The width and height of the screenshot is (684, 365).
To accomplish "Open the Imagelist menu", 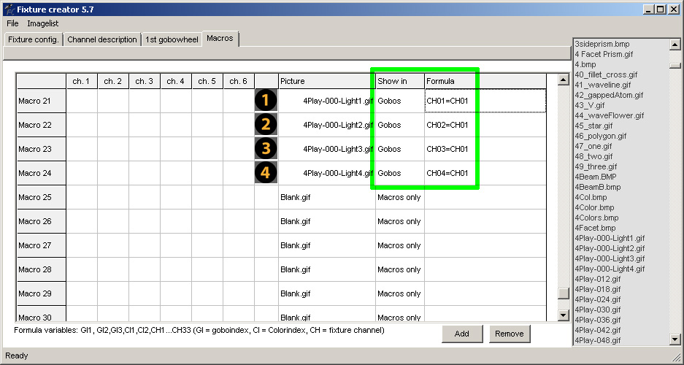I will tap(43, 23).
